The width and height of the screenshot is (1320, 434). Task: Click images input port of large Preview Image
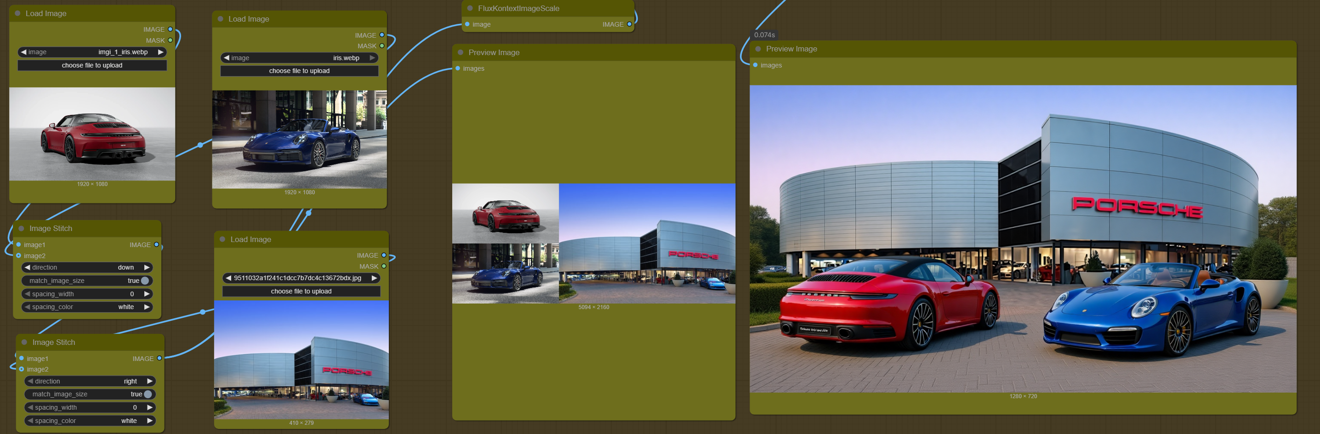coord(755,65)
